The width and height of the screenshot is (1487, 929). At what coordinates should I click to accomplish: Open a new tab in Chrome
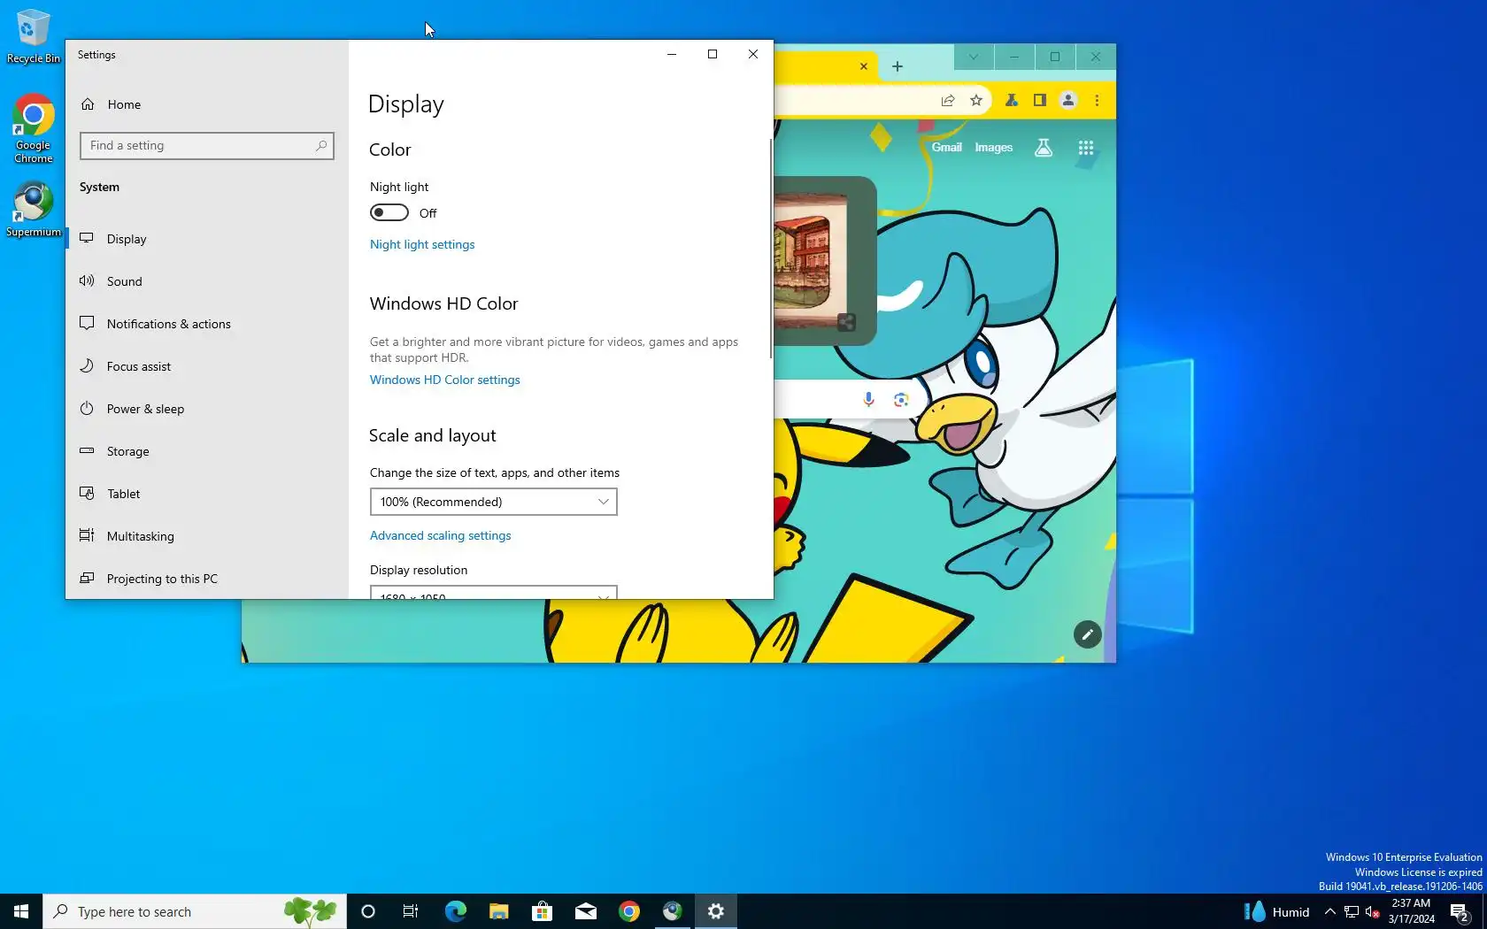click(898, 66)
